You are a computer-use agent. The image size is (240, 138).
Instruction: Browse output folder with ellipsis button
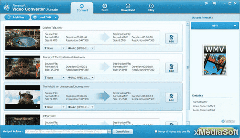(x=109, y=131)
